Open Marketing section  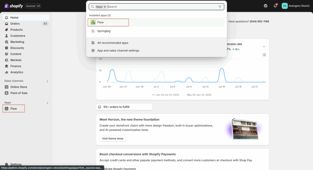click(26, 42)
